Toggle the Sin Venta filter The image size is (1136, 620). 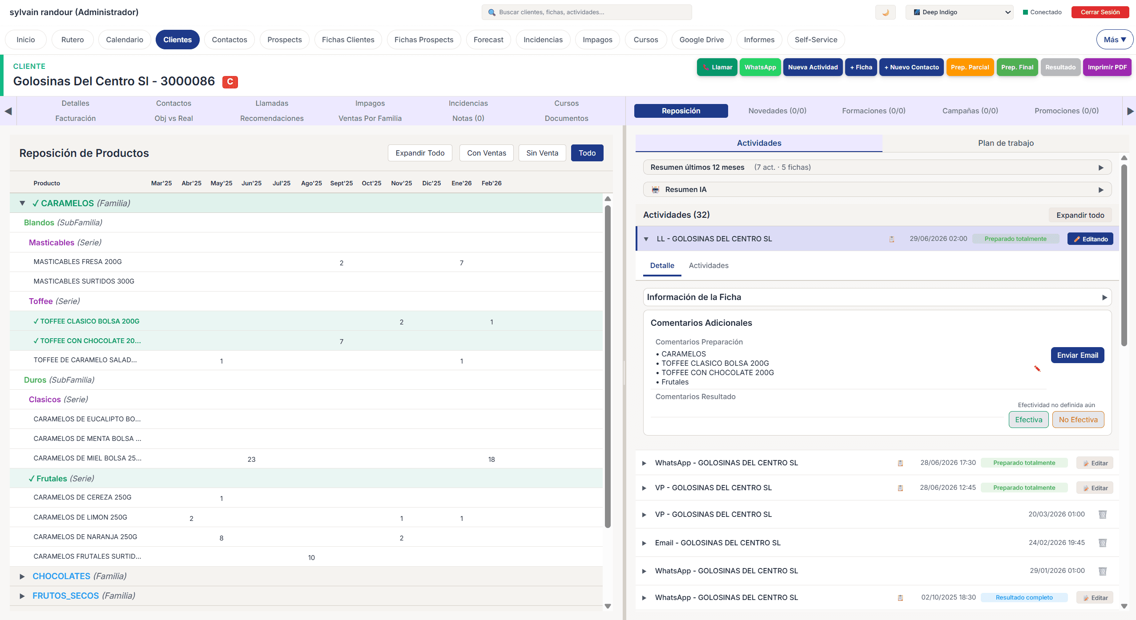click(542, 152)
